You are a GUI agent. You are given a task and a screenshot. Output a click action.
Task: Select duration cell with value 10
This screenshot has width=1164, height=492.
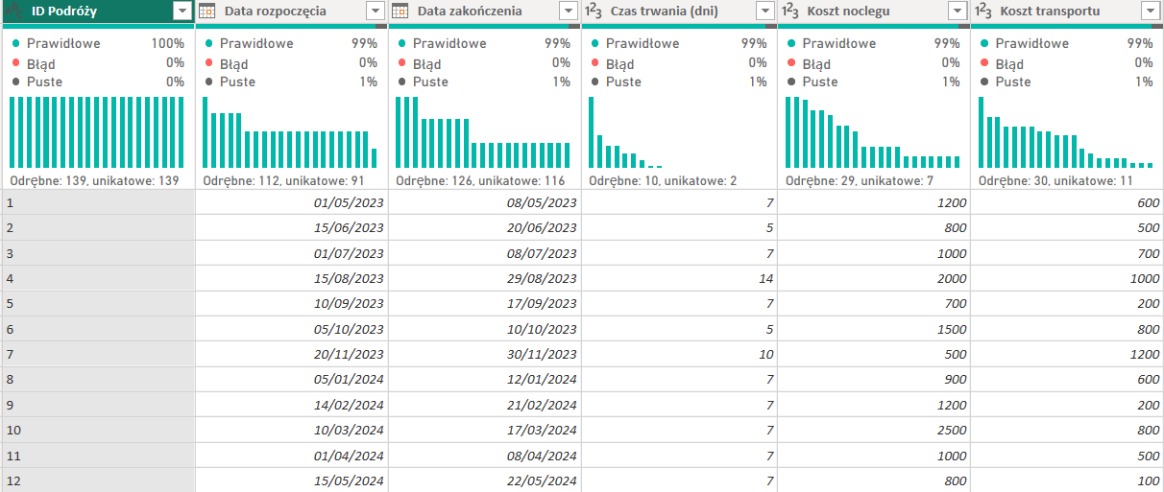coord(680,354)
